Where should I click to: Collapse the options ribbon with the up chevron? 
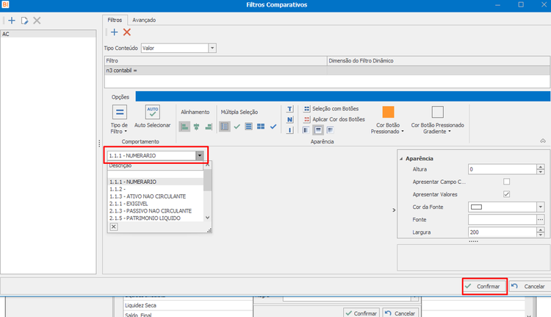543,140
